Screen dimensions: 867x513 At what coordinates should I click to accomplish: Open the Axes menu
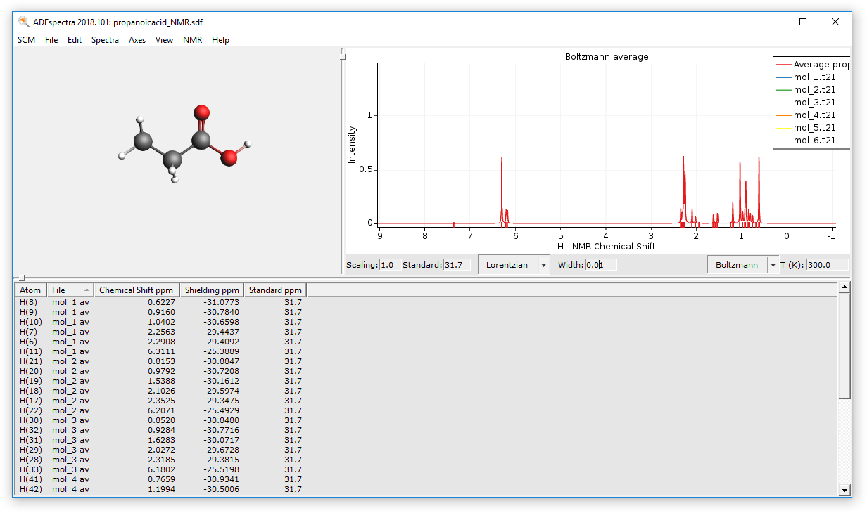click(137, 40)
